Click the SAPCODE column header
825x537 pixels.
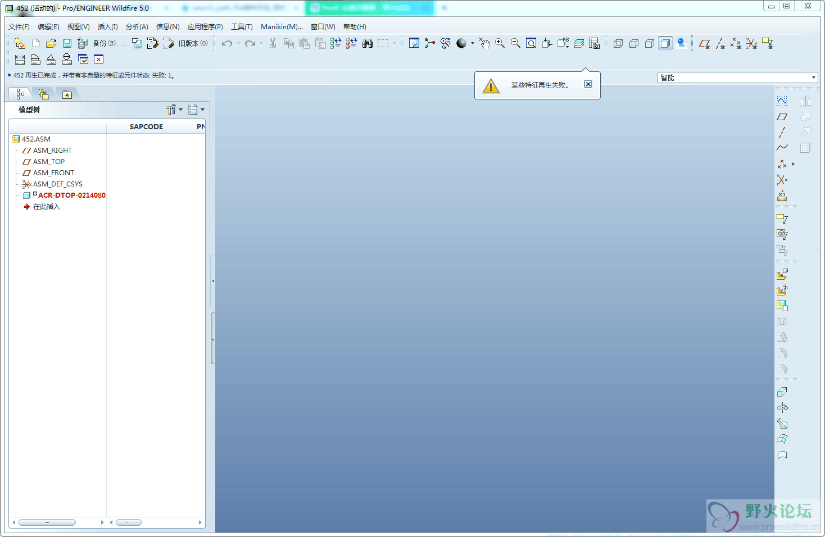tap(146, 126)
